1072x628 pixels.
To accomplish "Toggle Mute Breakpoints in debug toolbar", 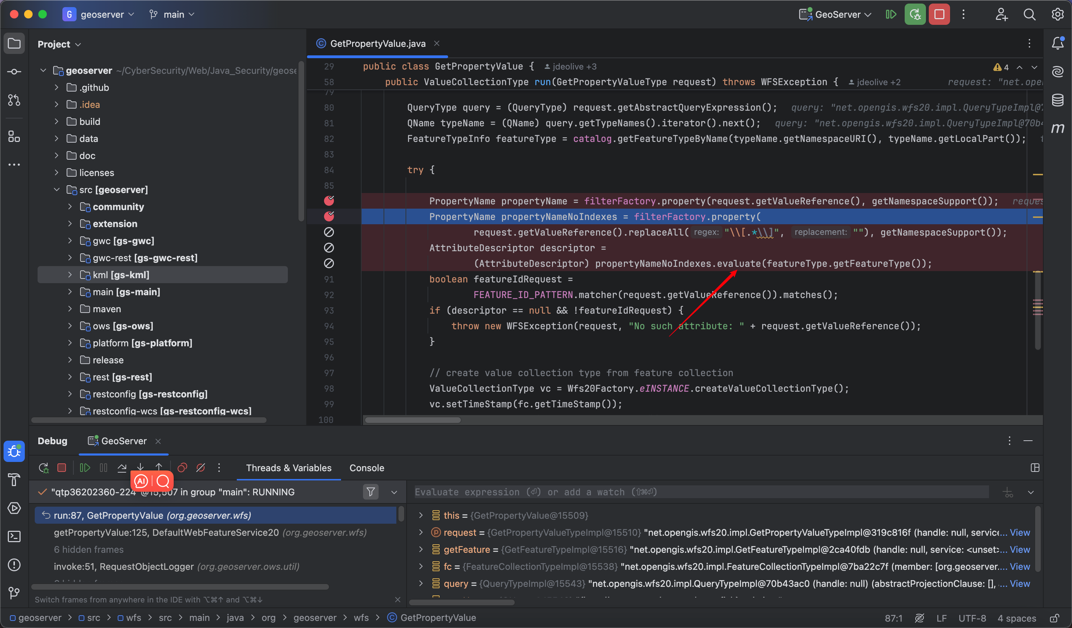I will coord(201,468).
